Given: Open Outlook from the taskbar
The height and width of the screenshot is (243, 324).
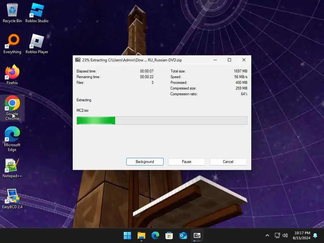Looking at the screenshot, I should click(x=183, y=235).
